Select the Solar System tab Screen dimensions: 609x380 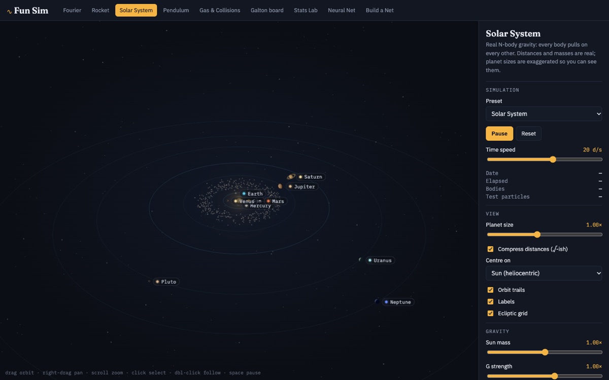tap(136, 10)
